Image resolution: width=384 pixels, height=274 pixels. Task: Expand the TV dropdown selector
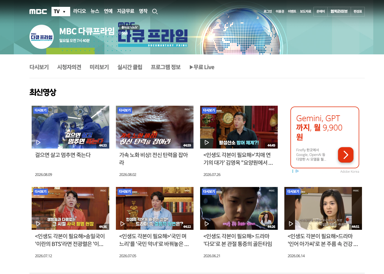61,12
